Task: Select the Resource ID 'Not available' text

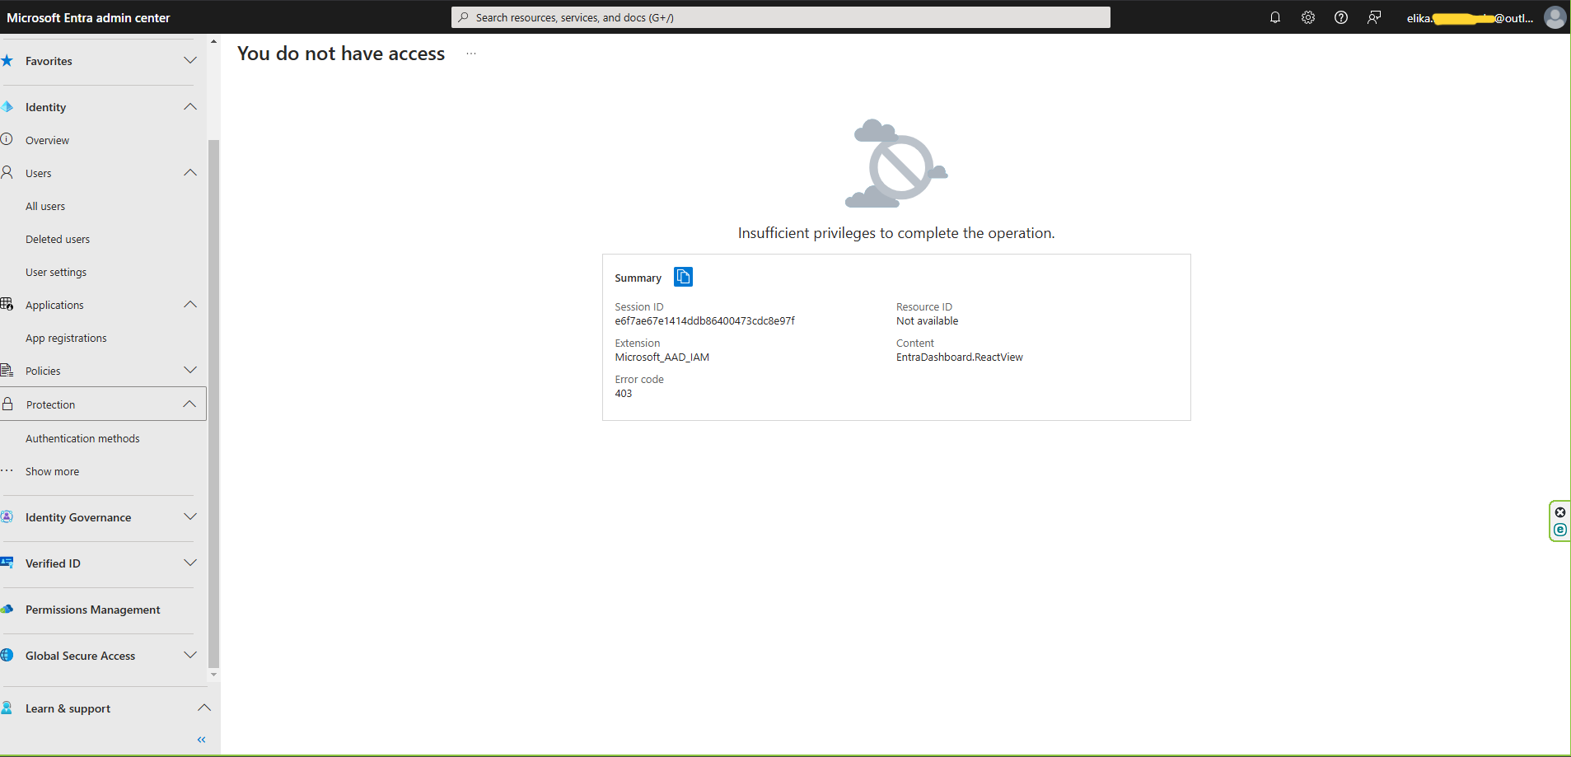Action: pyautogui.click(x=927, y=321)
